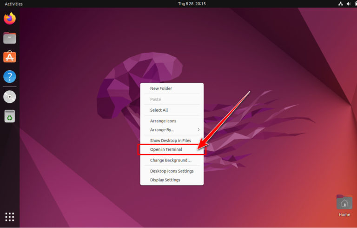
Task: Click the disc drive dock icon
Action: click(x=10, y=97)
